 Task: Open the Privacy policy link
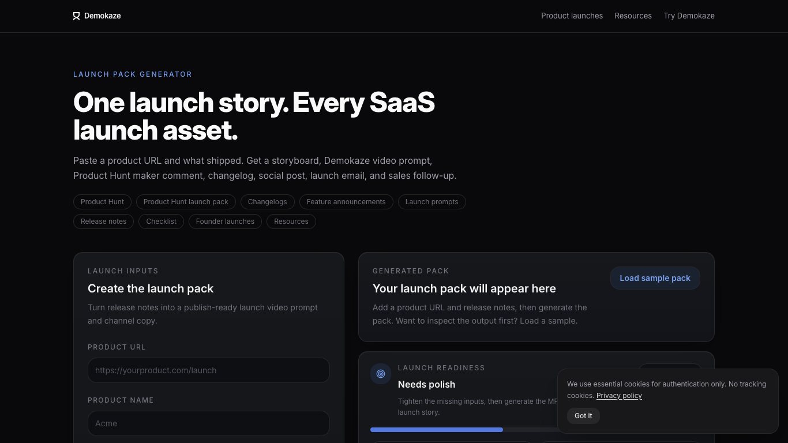pos(619,396)
